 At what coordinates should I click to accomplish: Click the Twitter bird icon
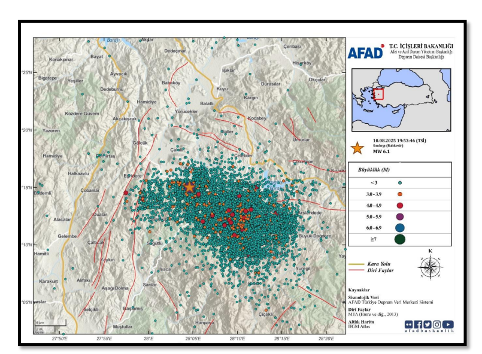[x=428, y=325]
